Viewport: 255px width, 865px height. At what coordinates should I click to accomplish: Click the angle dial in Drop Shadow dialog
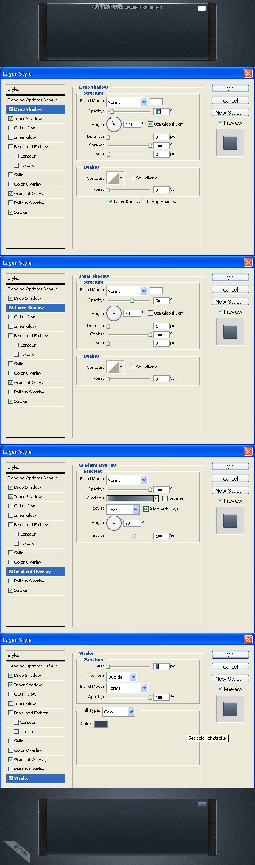pos(114,124)
